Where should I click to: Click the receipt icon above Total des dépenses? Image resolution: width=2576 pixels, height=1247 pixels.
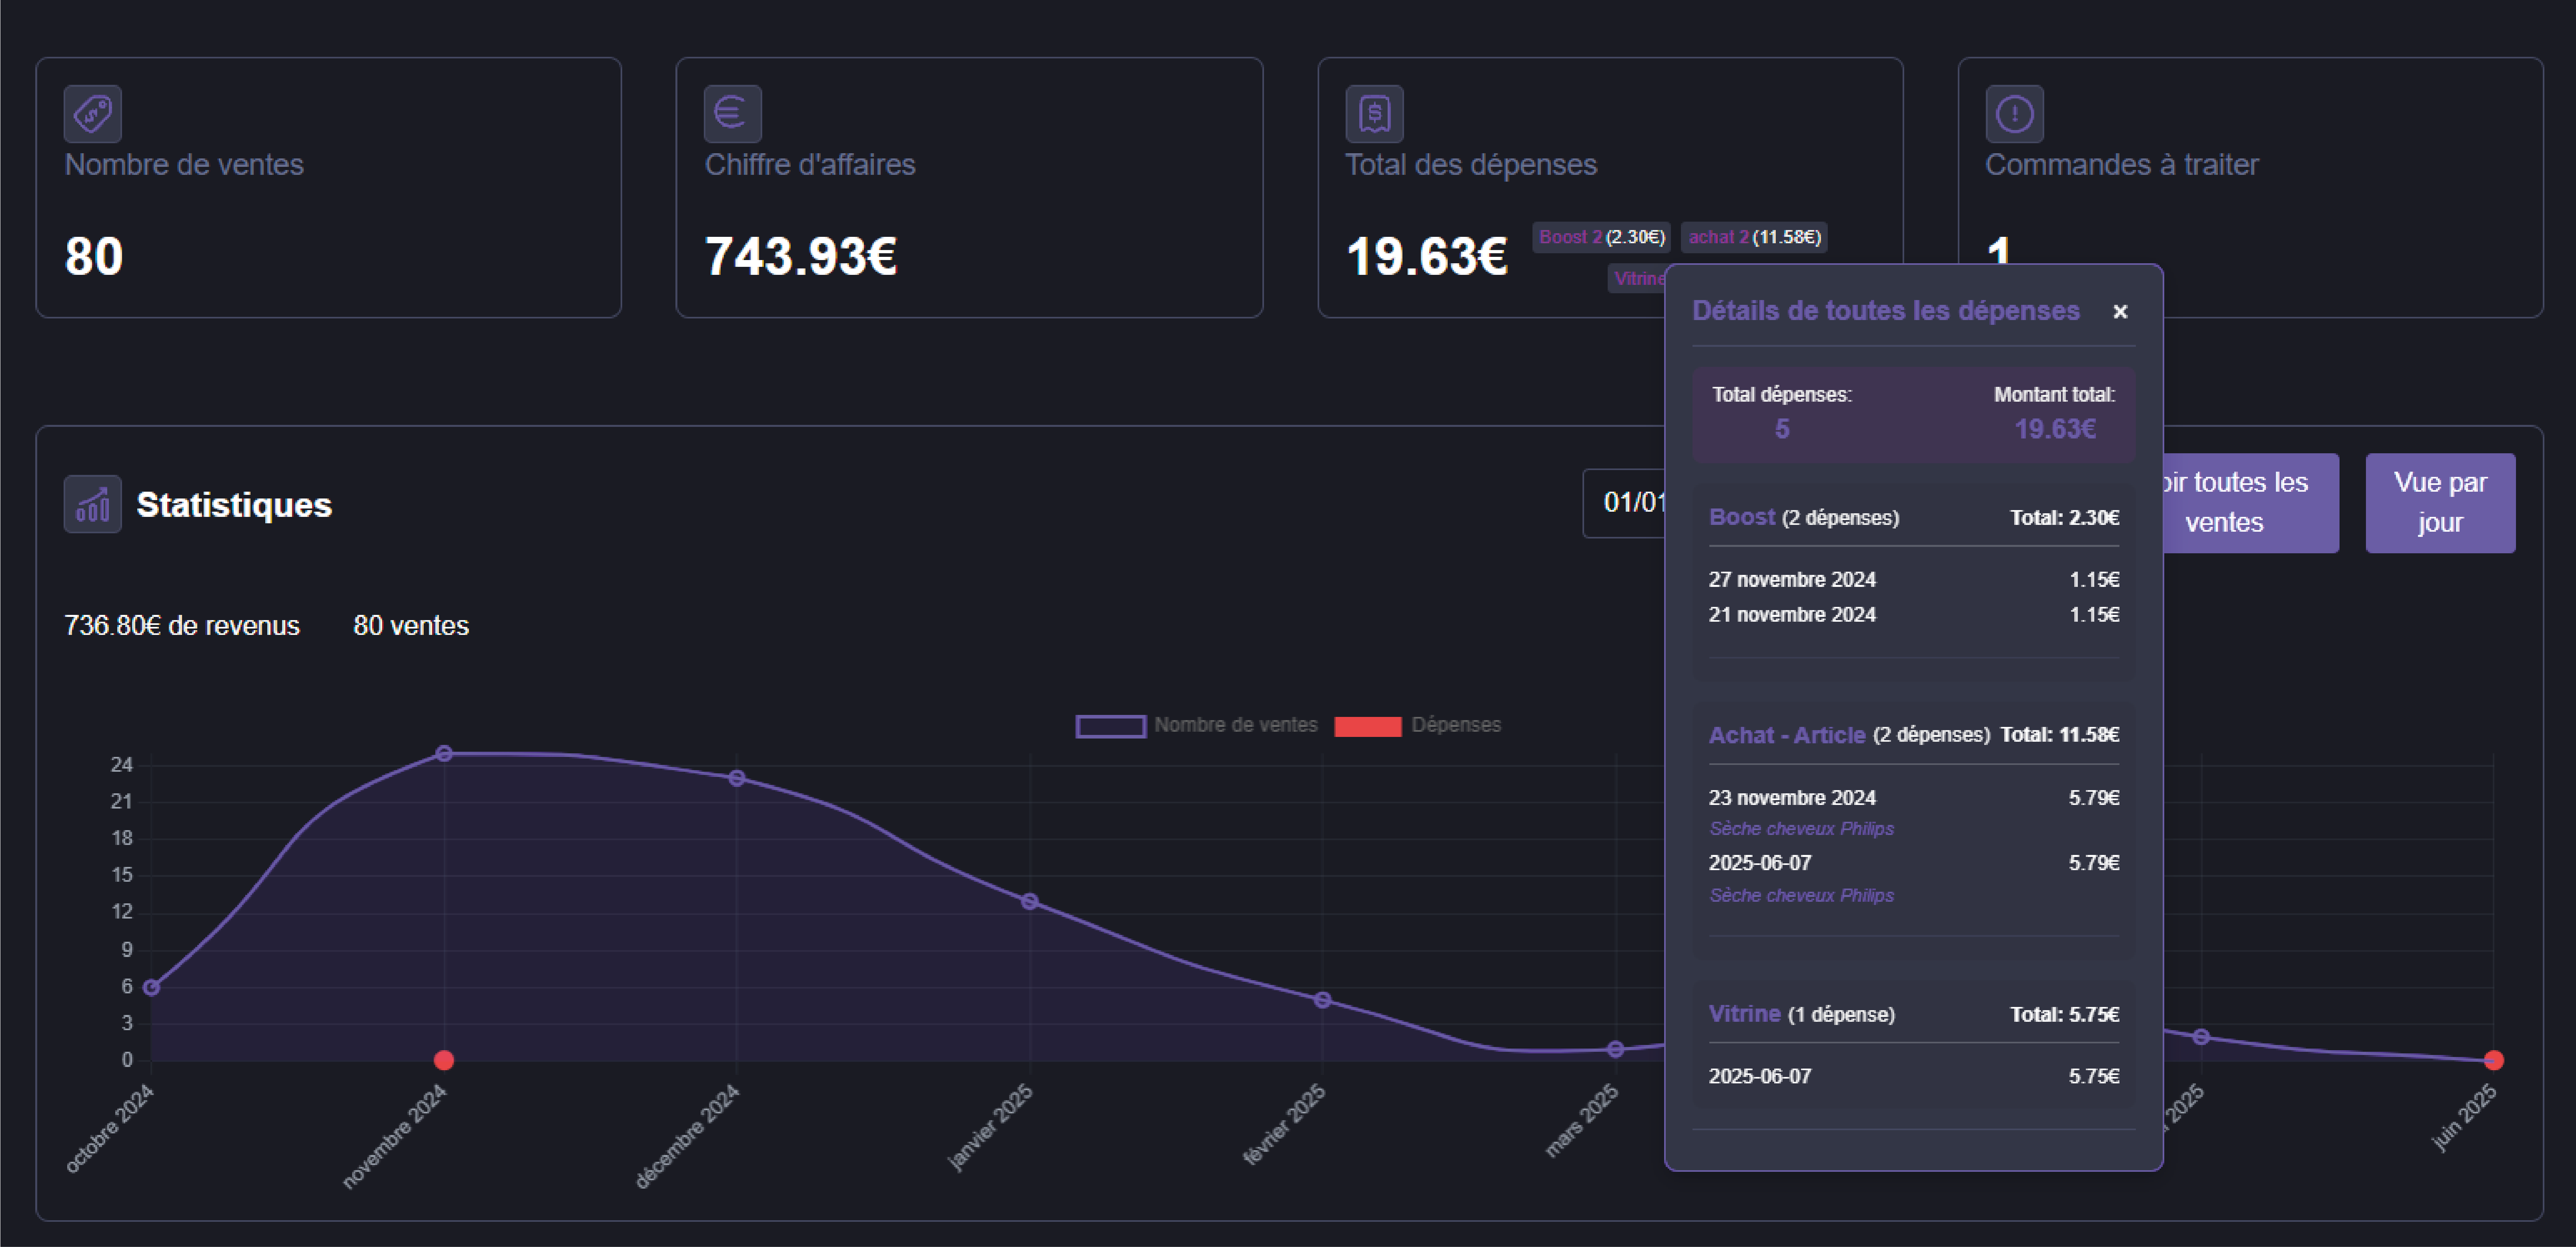coord(1374,114)
